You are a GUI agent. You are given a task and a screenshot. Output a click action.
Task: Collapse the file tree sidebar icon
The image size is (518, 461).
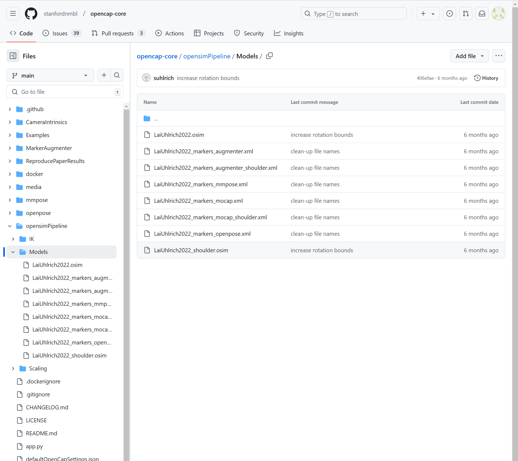click(x=13, y=56)
